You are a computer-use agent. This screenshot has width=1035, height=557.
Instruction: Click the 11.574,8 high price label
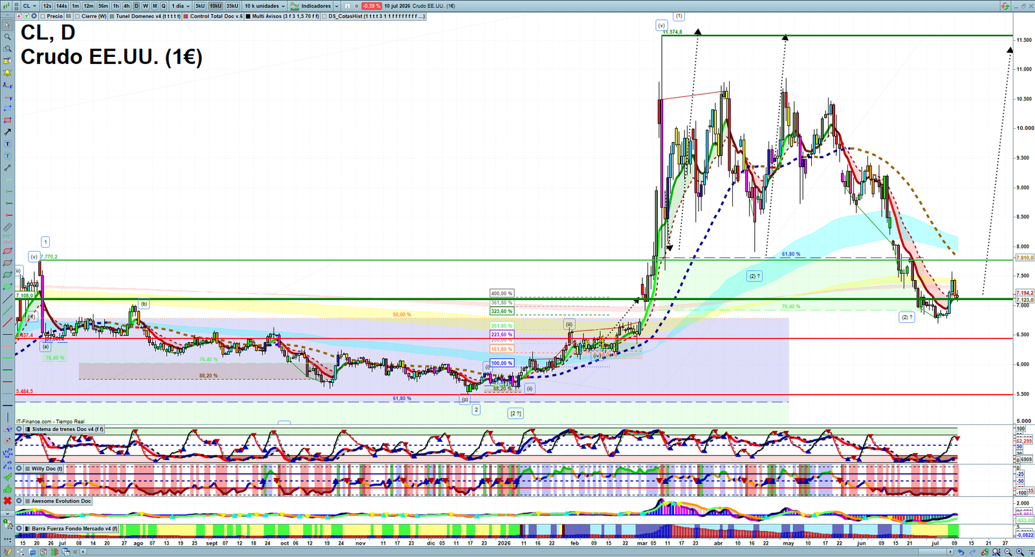(x=672, y=32)
